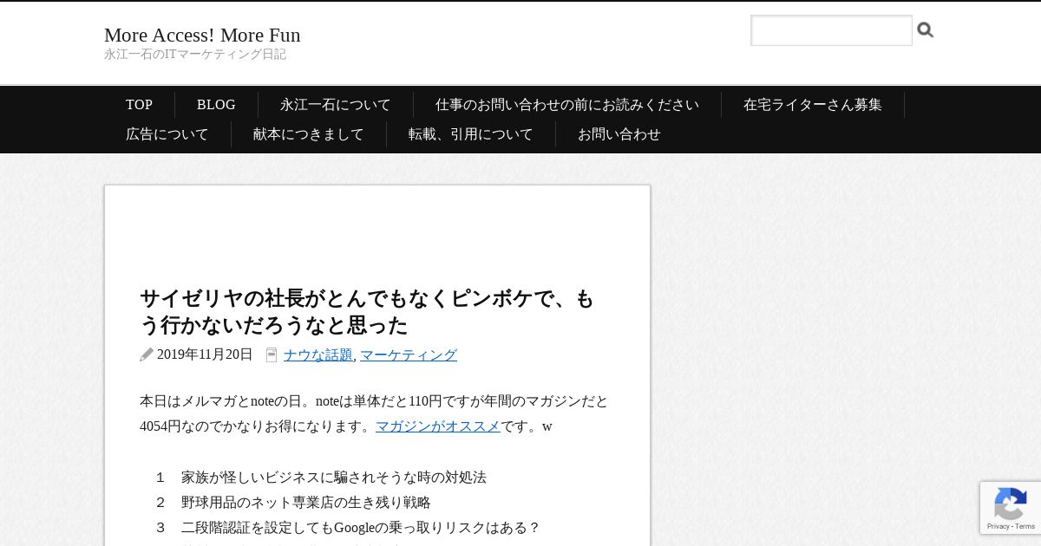Open 献本につきまして menu item
The image size is (1041, 546).
[x=309, y=134]
